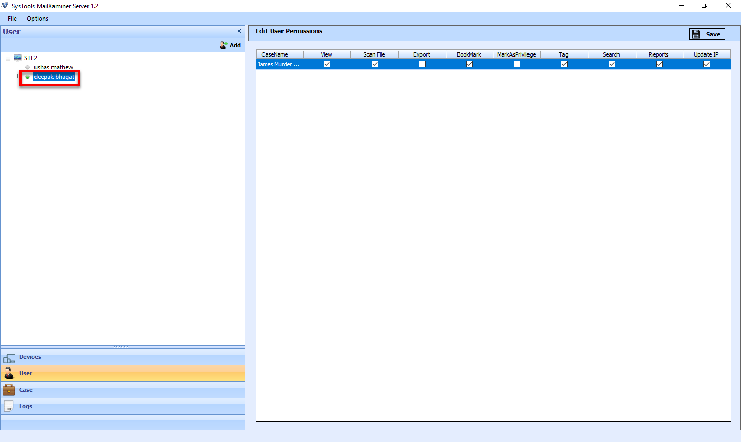Switch to the User section
The height and width of the screenshot is (442, 741).
(x=122, y=374)
